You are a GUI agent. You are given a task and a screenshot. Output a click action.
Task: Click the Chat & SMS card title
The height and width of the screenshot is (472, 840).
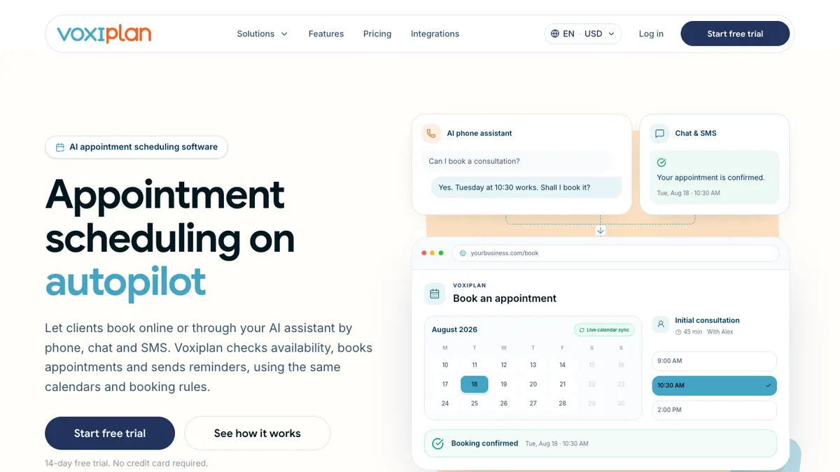[696, 133]
